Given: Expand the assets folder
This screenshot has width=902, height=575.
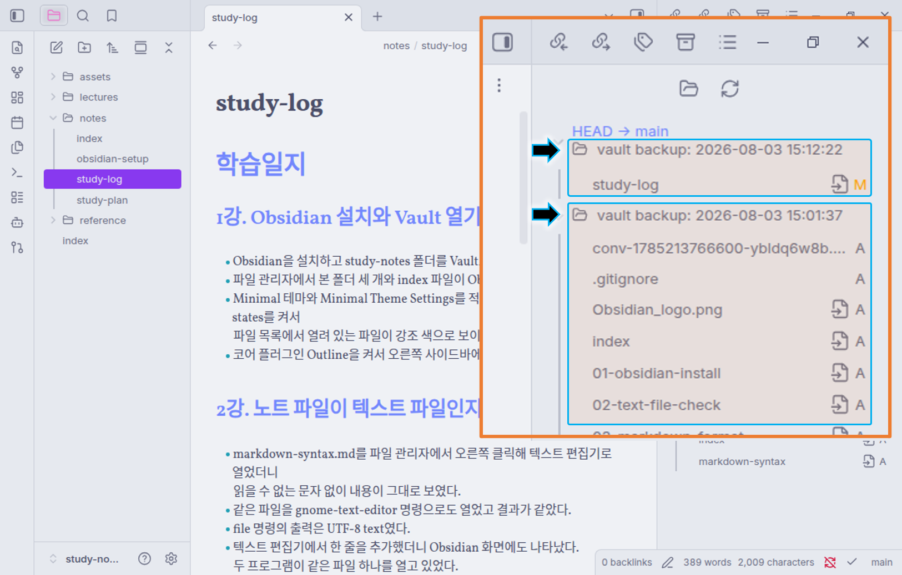Looking at the screenshot, I should point(53,77).
